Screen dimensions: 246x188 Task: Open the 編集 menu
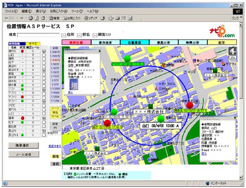(27, 11)
